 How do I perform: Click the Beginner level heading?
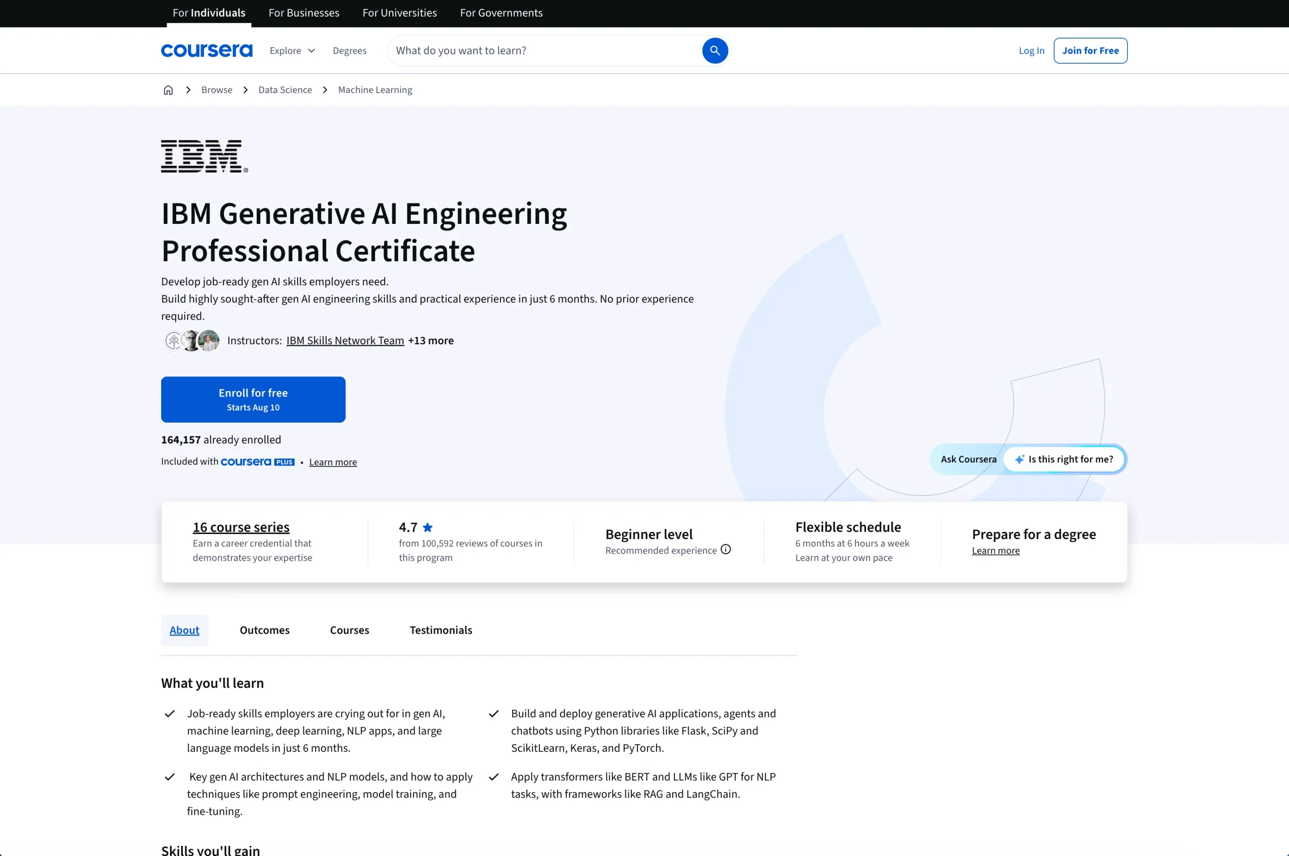coord(649,534)
